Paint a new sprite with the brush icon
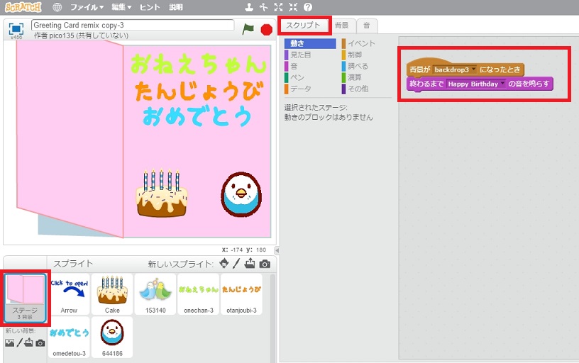579x363 pixels. coord(236,264)
